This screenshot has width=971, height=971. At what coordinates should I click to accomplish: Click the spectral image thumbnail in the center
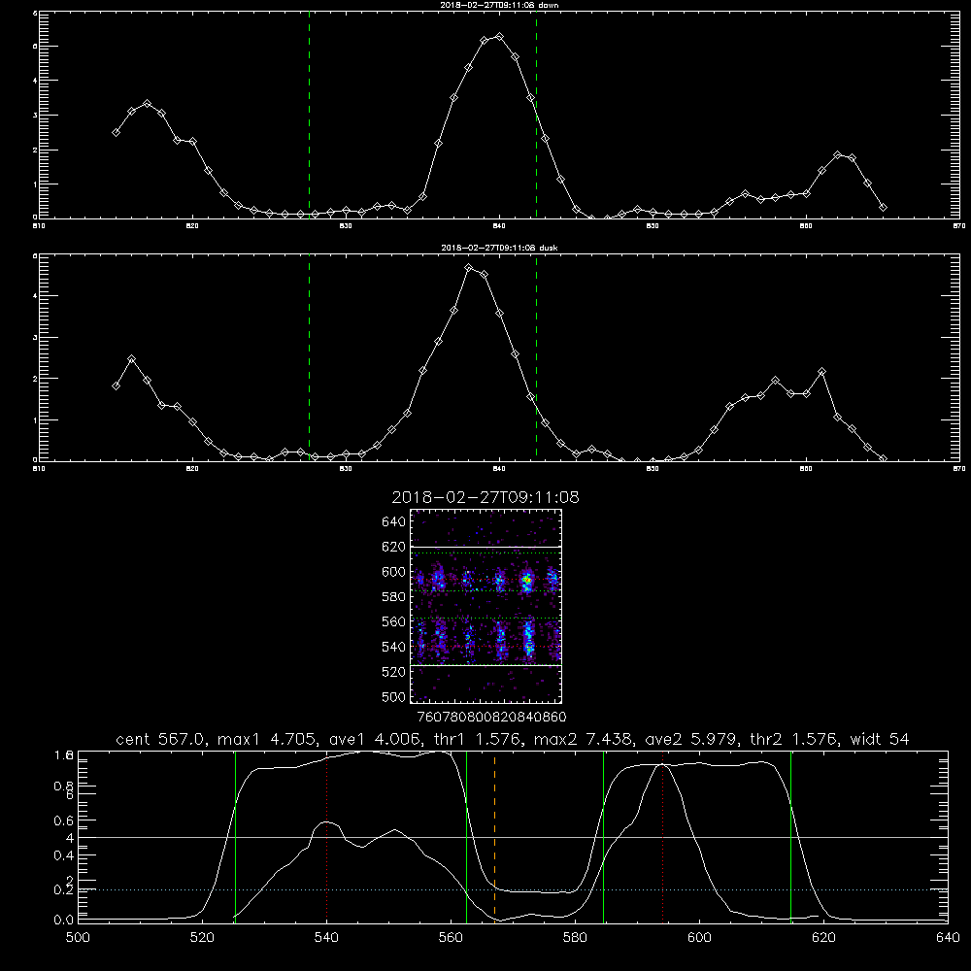click(486, 606)
